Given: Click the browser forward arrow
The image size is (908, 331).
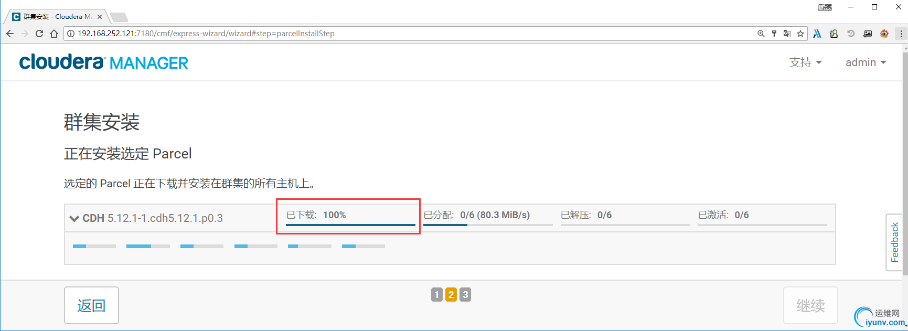Looking at the screenshot, I should point(25,34).
